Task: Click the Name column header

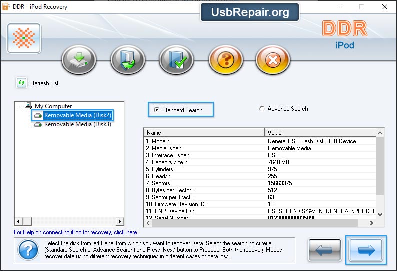Action: click(204, 132)
